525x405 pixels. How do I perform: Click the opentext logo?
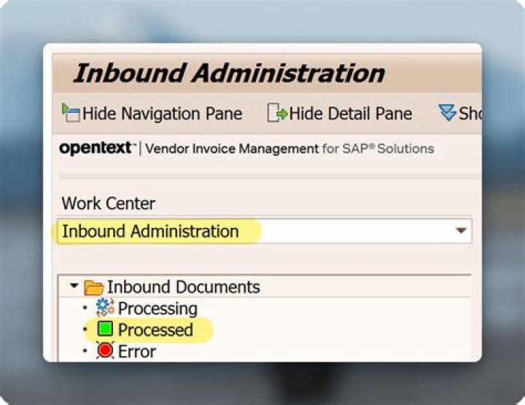pyautogui.click(x=98, y=148)
